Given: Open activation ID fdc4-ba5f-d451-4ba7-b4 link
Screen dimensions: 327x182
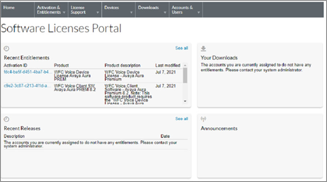Looking at the screenshot, I should pyautogui.click(x=27, y=72).
